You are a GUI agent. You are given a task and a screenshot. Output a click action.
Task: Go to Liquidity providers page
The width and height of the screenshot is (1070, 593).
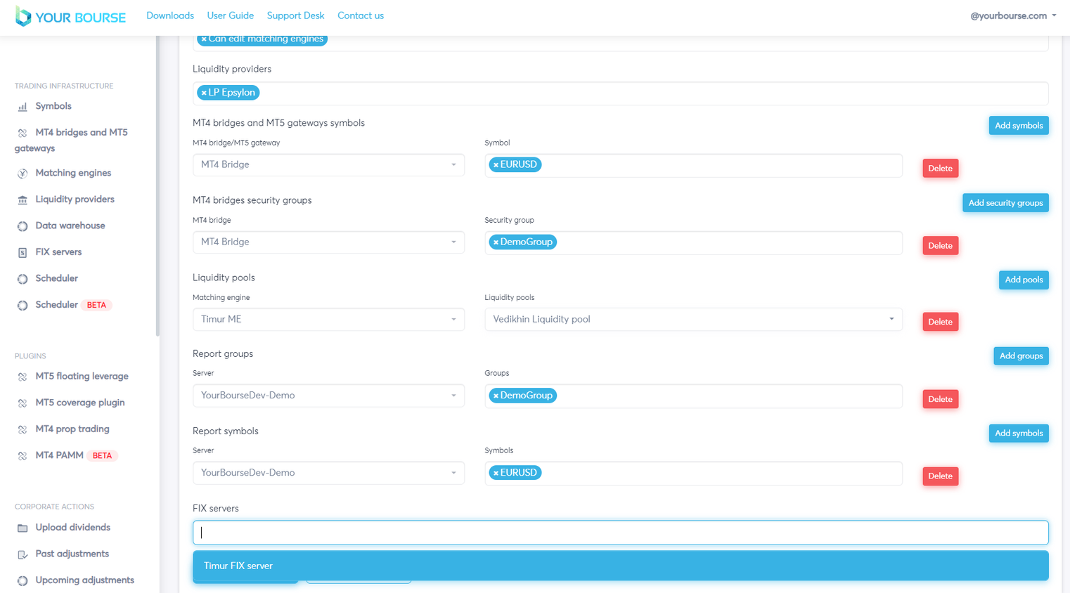[75, 200]
